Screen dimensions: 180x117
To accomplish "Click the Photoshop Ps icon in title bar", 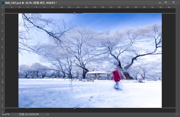I will coord(3,3).
